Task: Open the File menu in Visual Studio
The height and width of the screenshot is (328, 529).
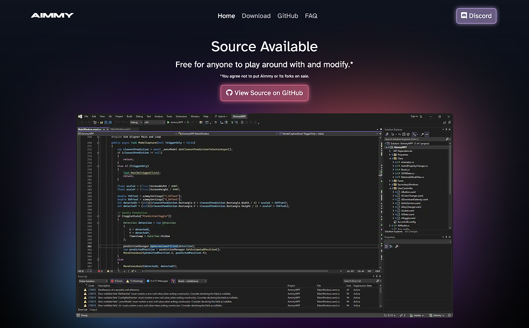Action: pos(86,117)
